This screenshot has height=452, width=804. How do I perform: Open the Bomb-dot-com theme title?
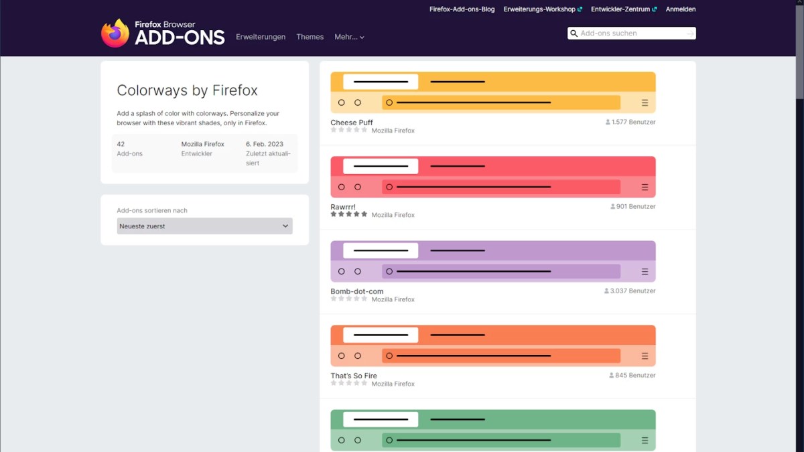coord(357,291)
